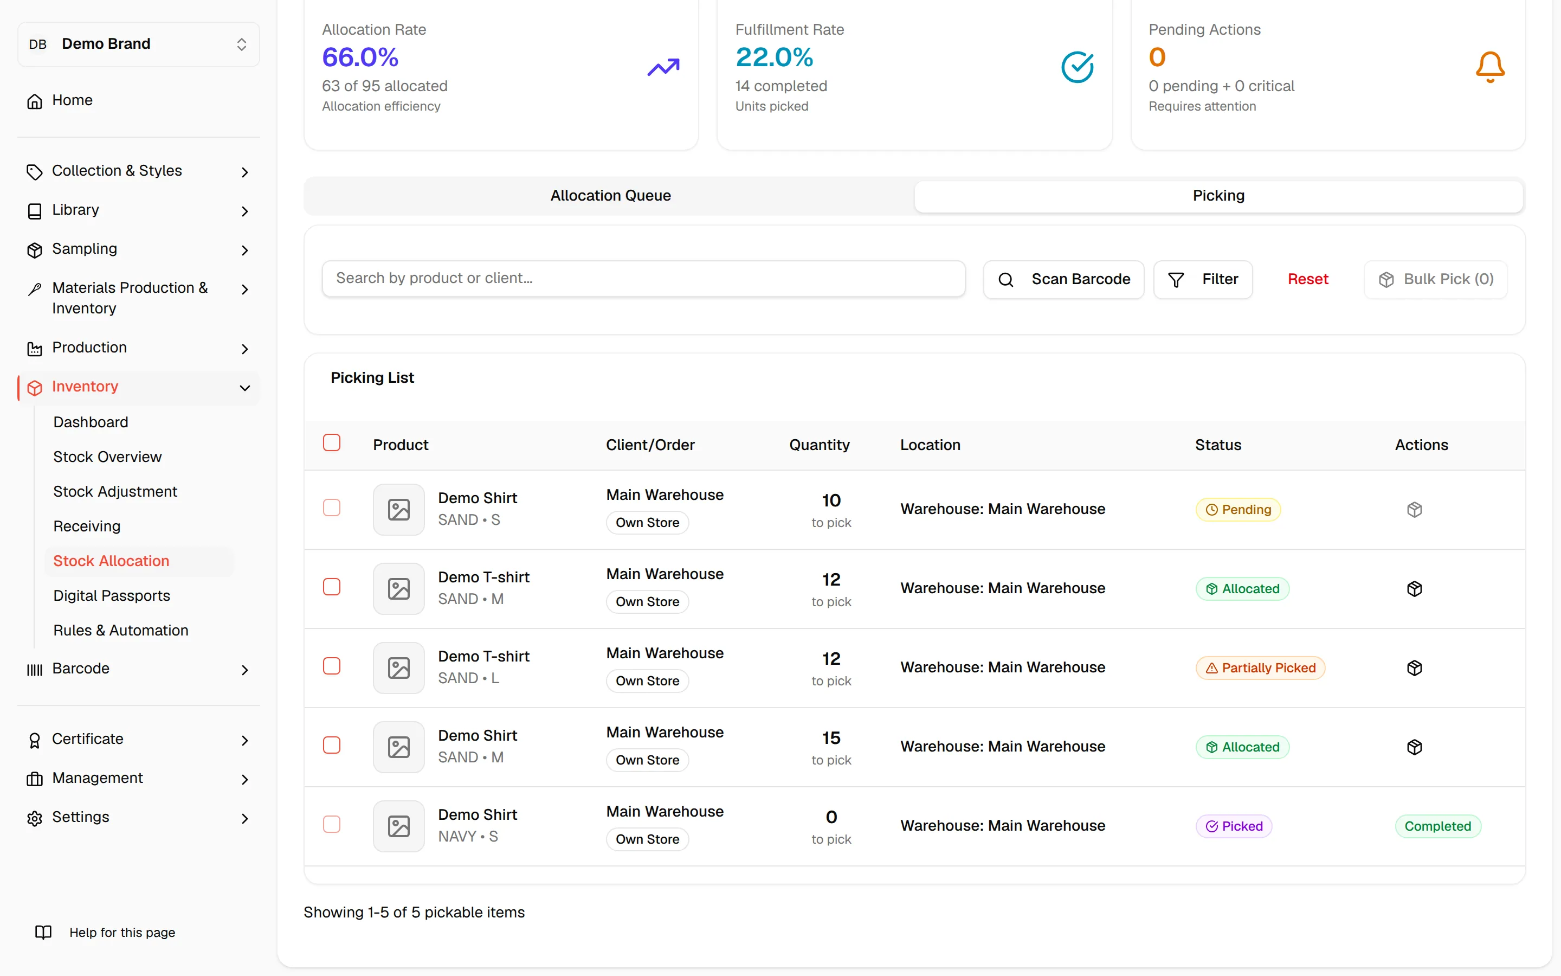Expand the Library menu chevron
This screenshot has width=1561, height=976.
(x=244, y=211)
